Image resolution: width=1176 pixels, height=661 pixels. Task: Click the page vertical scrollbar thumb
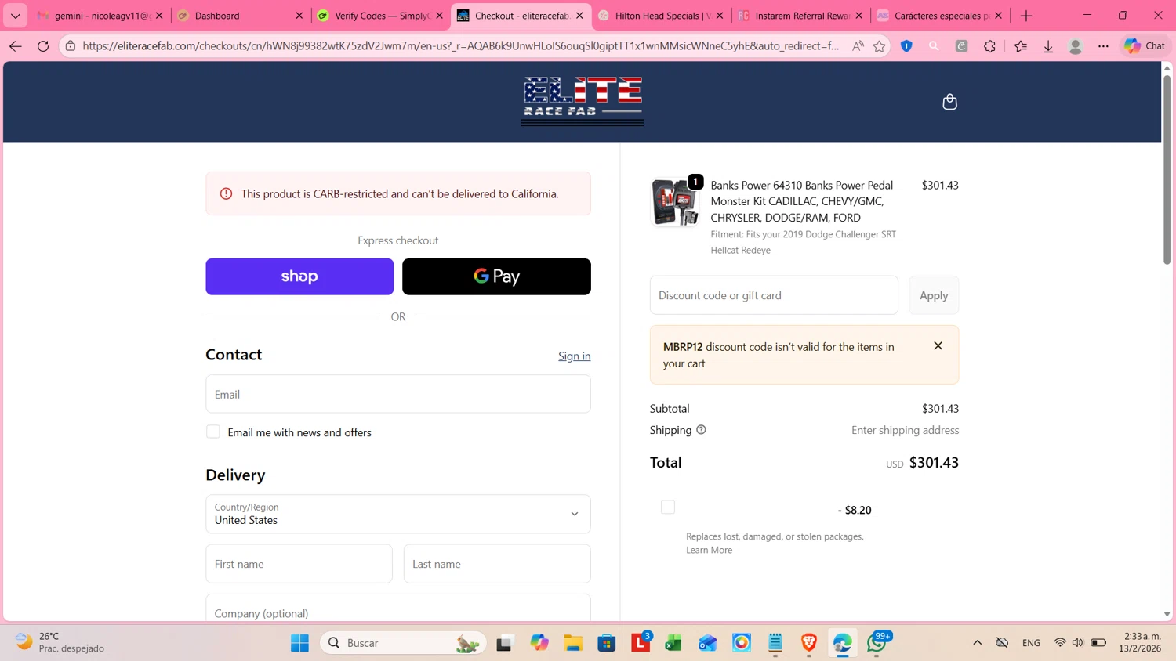pyautogui.click(x=1167, y=168)
